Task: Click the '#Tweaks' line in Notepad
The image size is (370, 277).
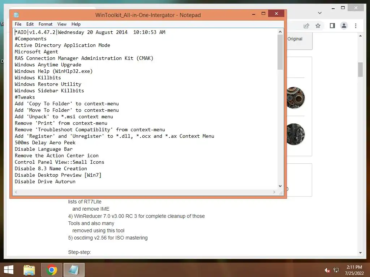Action: point(25,97)
